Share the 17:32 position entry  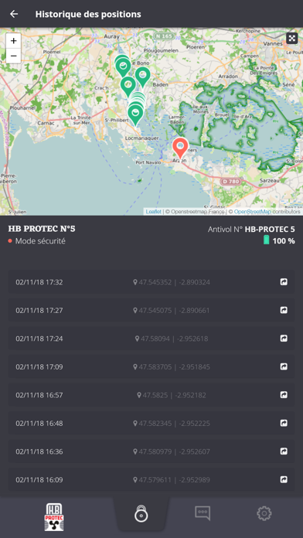[x=284, y=282]
